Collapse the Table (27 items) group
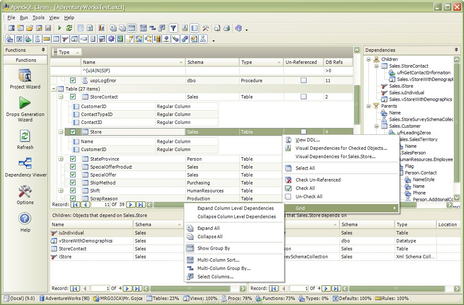This screenshot has width=464, height=305. point(53,88)
